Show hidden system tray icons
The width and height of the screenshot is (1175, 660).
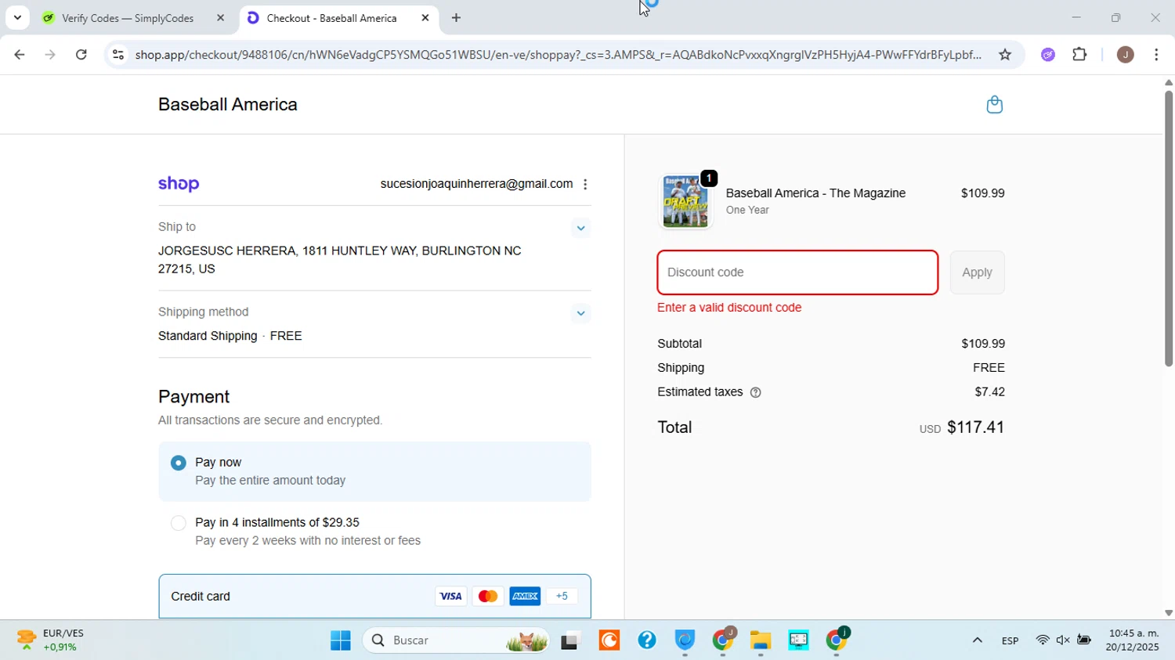coord(977,641)
